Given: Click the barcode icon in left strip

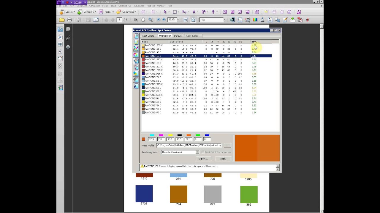Looking at the screenshot, I should coord(60,44).
